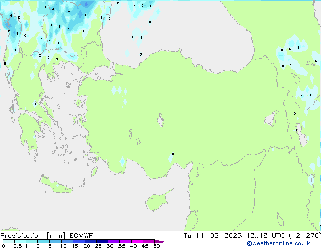Screen dimensions: 321x248
Task: Click the purple arrow above 50 on legend
Action: [x=160, y=241]
